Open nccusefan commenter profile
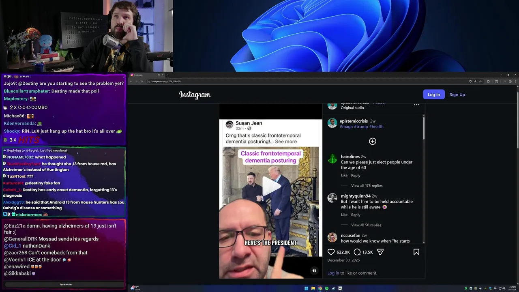Image resolution: width=519 pixels, height=292 pixels. pos(351,235)
